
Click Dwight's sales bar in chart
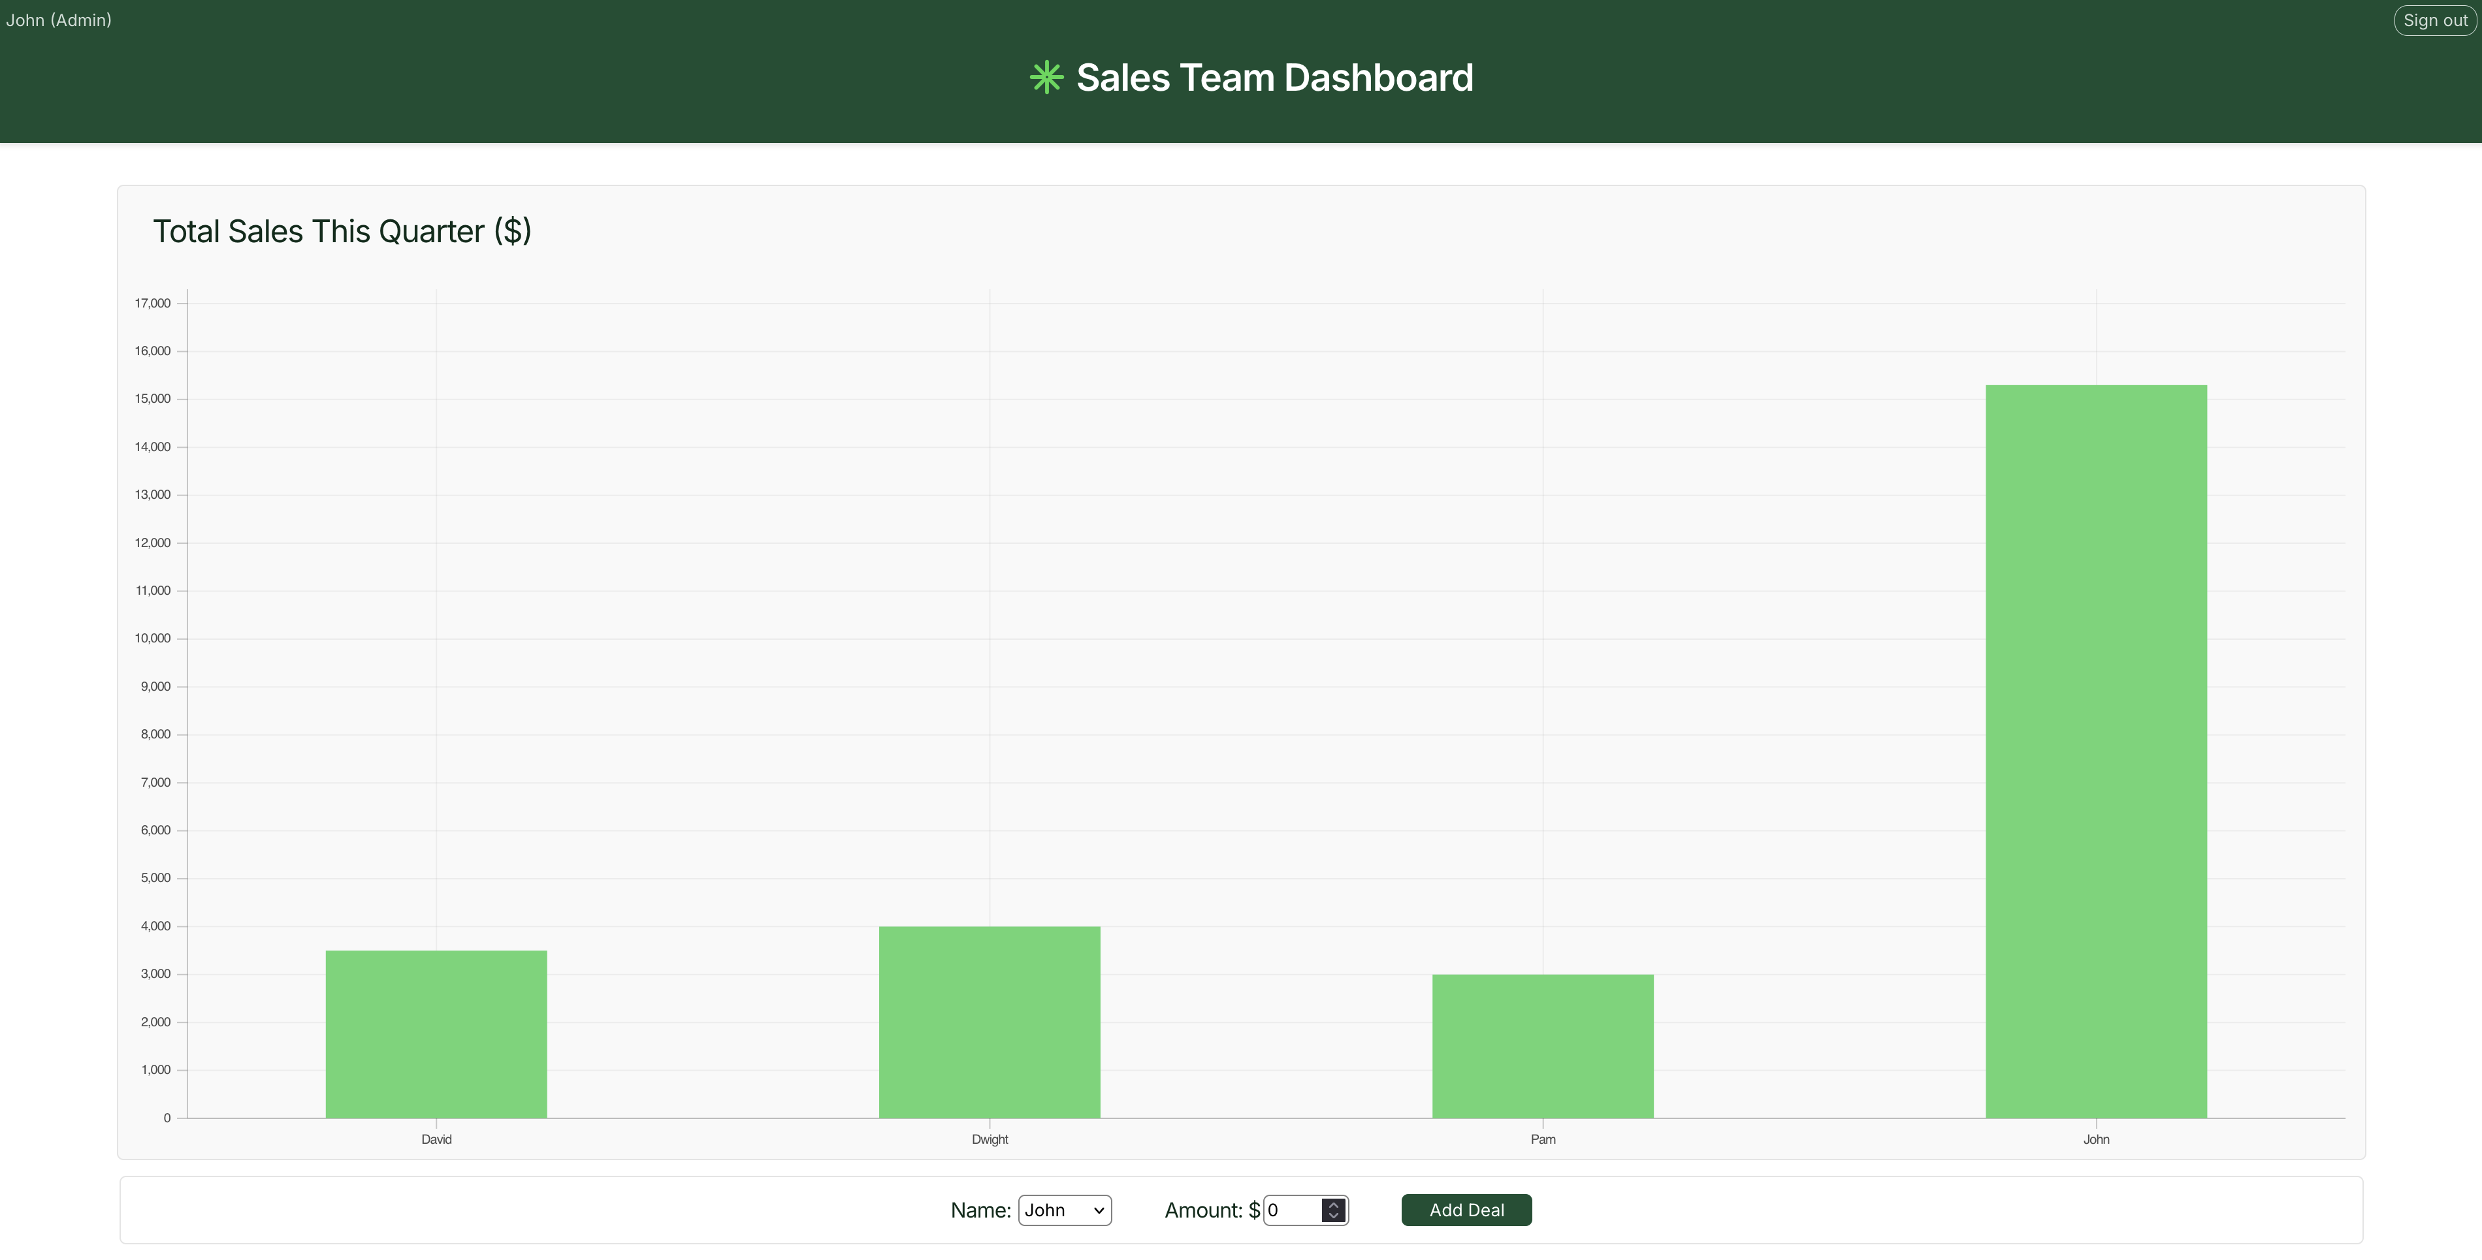tap(989, 1022)
